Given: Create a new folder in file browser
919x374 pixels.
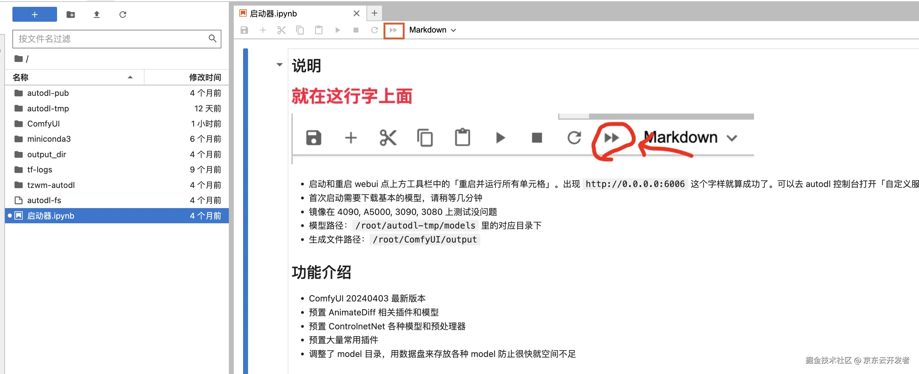Looking at the screenshot, I should click(x=71, y=15).
